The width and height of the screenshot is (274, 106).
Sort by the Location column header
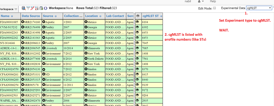(91, 16)
